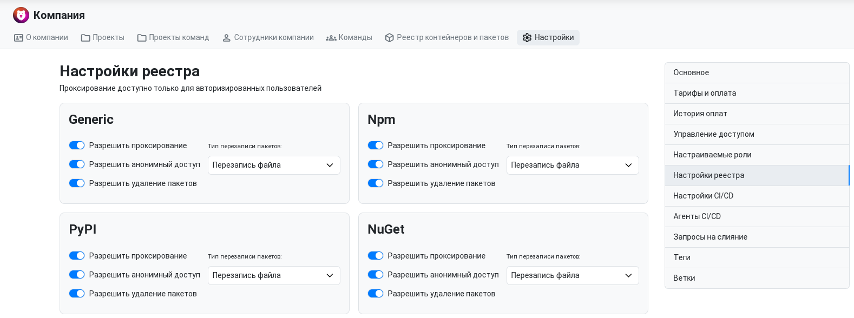
Task: Go to Настройки CI/CD sidebar item
Action: pos(757,196)
